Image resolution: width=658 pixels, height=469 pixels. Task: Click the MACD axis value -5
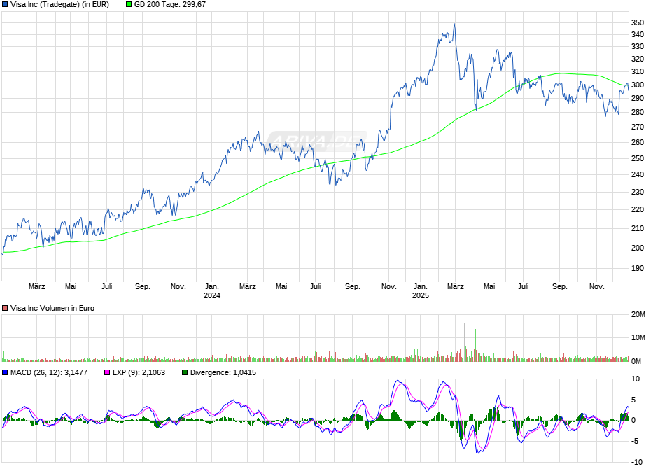pos(634,441)
